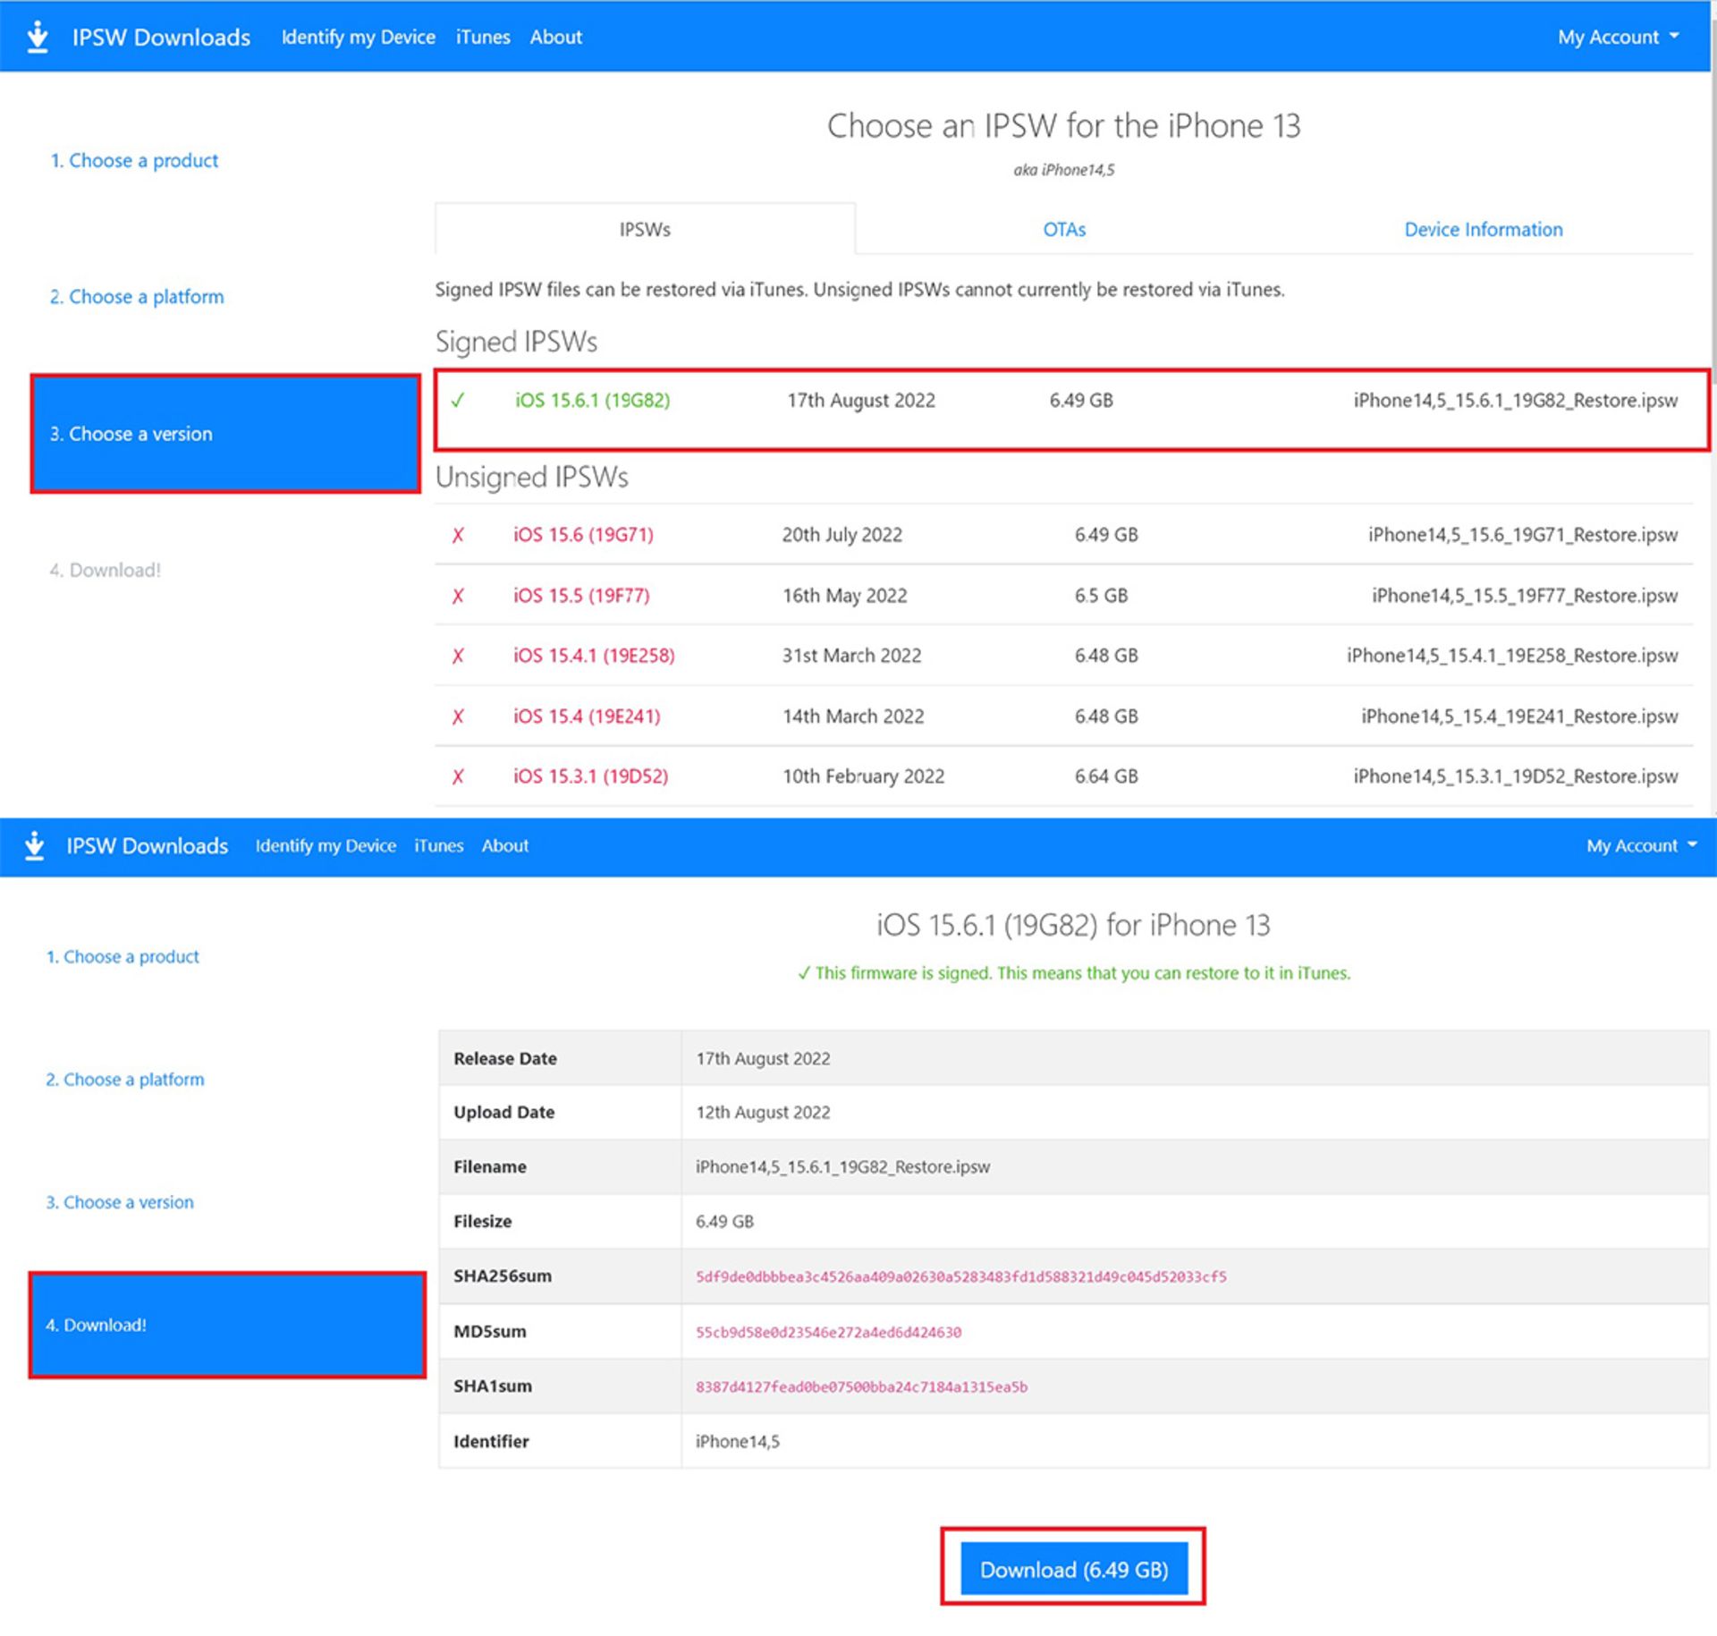Select iOS 15.6.1 (19G82) signed firmware link
The width and height of the screenshot is (1717, 1636).
pos(592,401)
